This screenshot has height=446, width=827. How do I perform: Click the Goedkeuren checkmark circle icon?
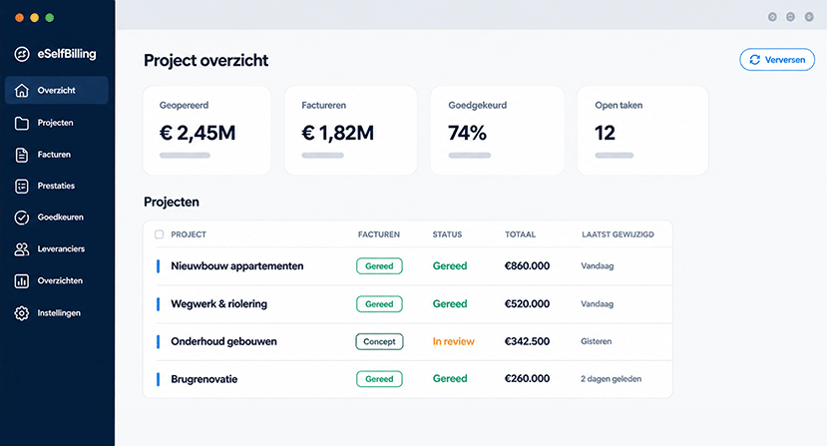(22, 218)
